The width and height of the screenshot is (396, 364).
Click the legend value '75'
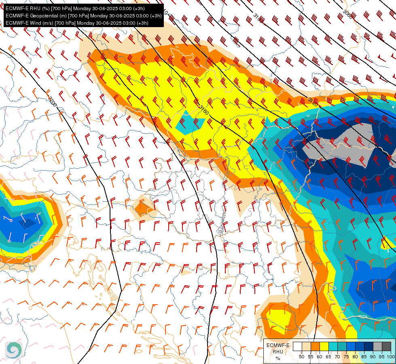tap(346, 357)
